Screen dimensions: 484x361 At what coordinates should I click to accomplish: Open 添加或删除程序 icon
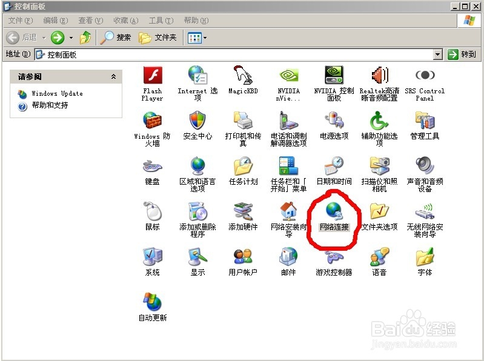point(197,211)
